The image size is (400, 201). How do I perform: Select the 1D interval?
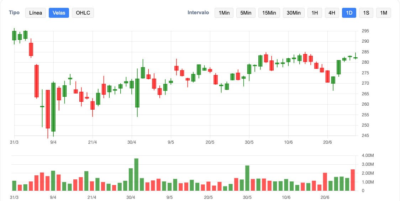click(349, 13)
